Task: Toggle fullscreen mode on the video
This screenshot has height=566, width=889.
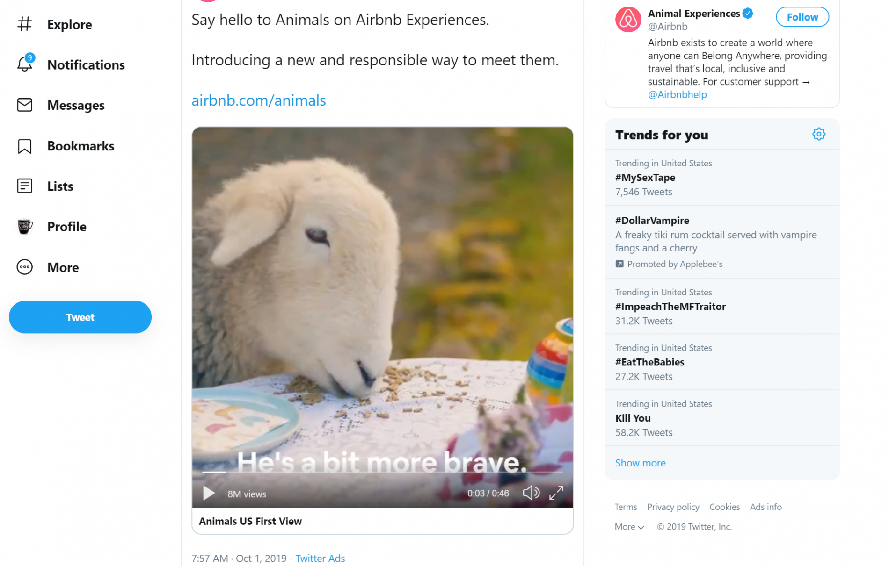Action: [x=556, y=493]
